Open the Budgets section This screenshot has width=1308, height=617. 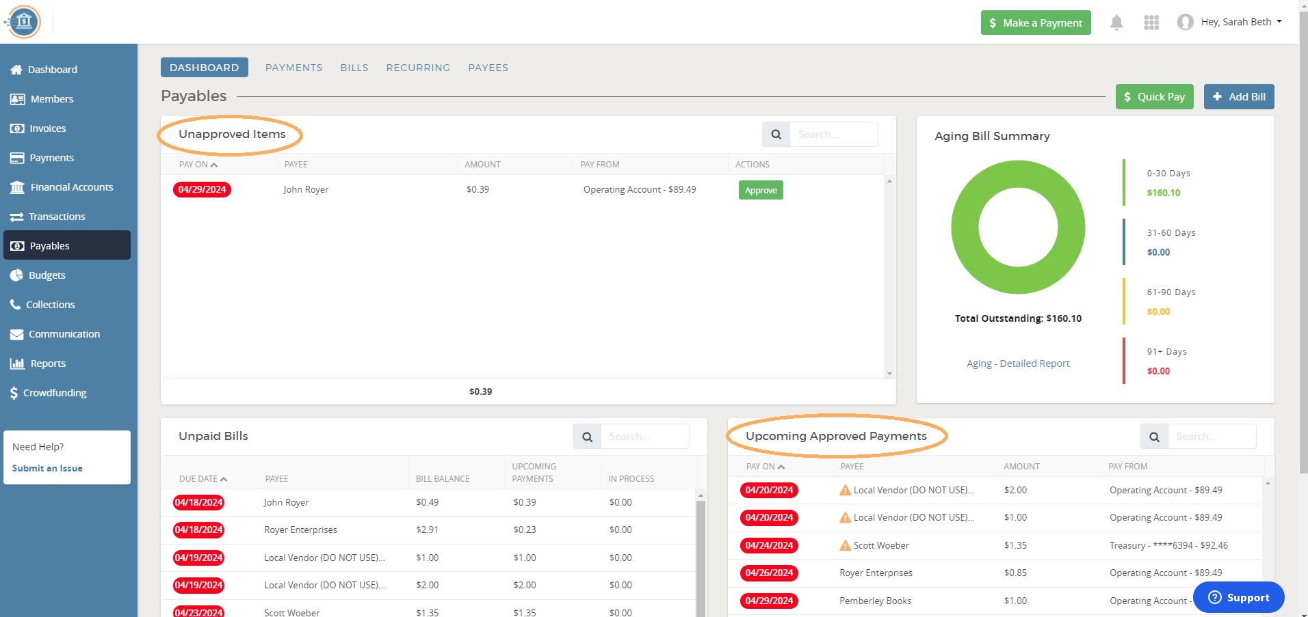(x=46, y=275)
